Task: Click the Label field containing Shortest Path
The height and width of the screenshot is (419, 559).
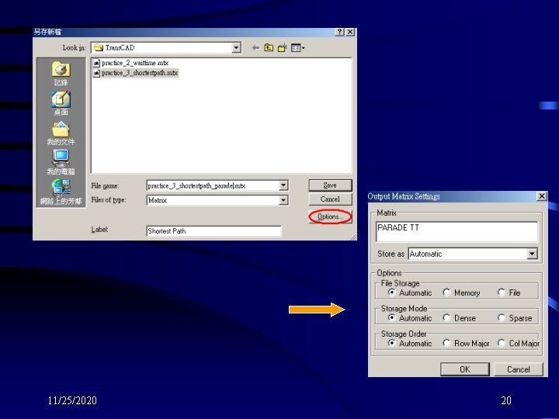Action: (x=214, y=231)
